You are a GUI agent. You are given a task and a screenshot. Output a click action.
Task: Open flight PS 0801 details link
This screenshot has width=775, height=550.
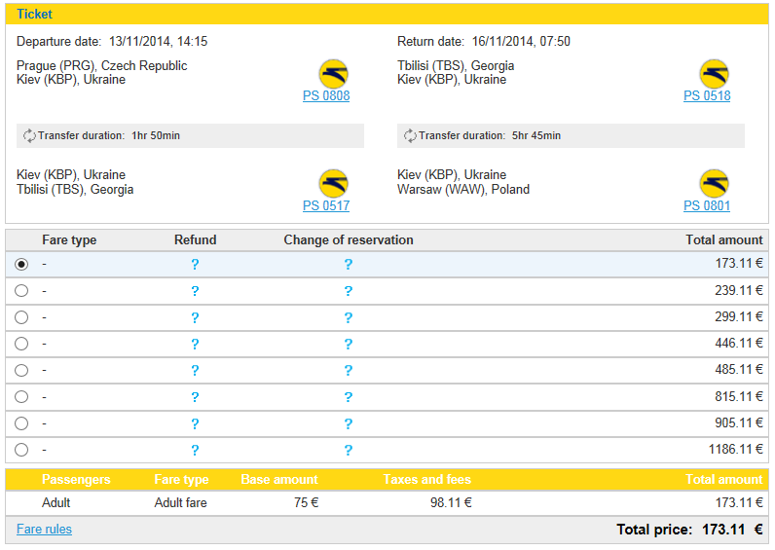(x=707, y=205)
